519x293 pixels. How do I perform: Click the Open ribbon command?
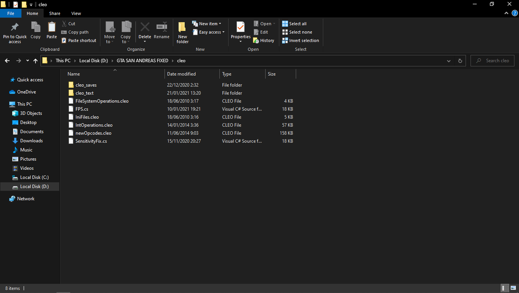(264, 24)
